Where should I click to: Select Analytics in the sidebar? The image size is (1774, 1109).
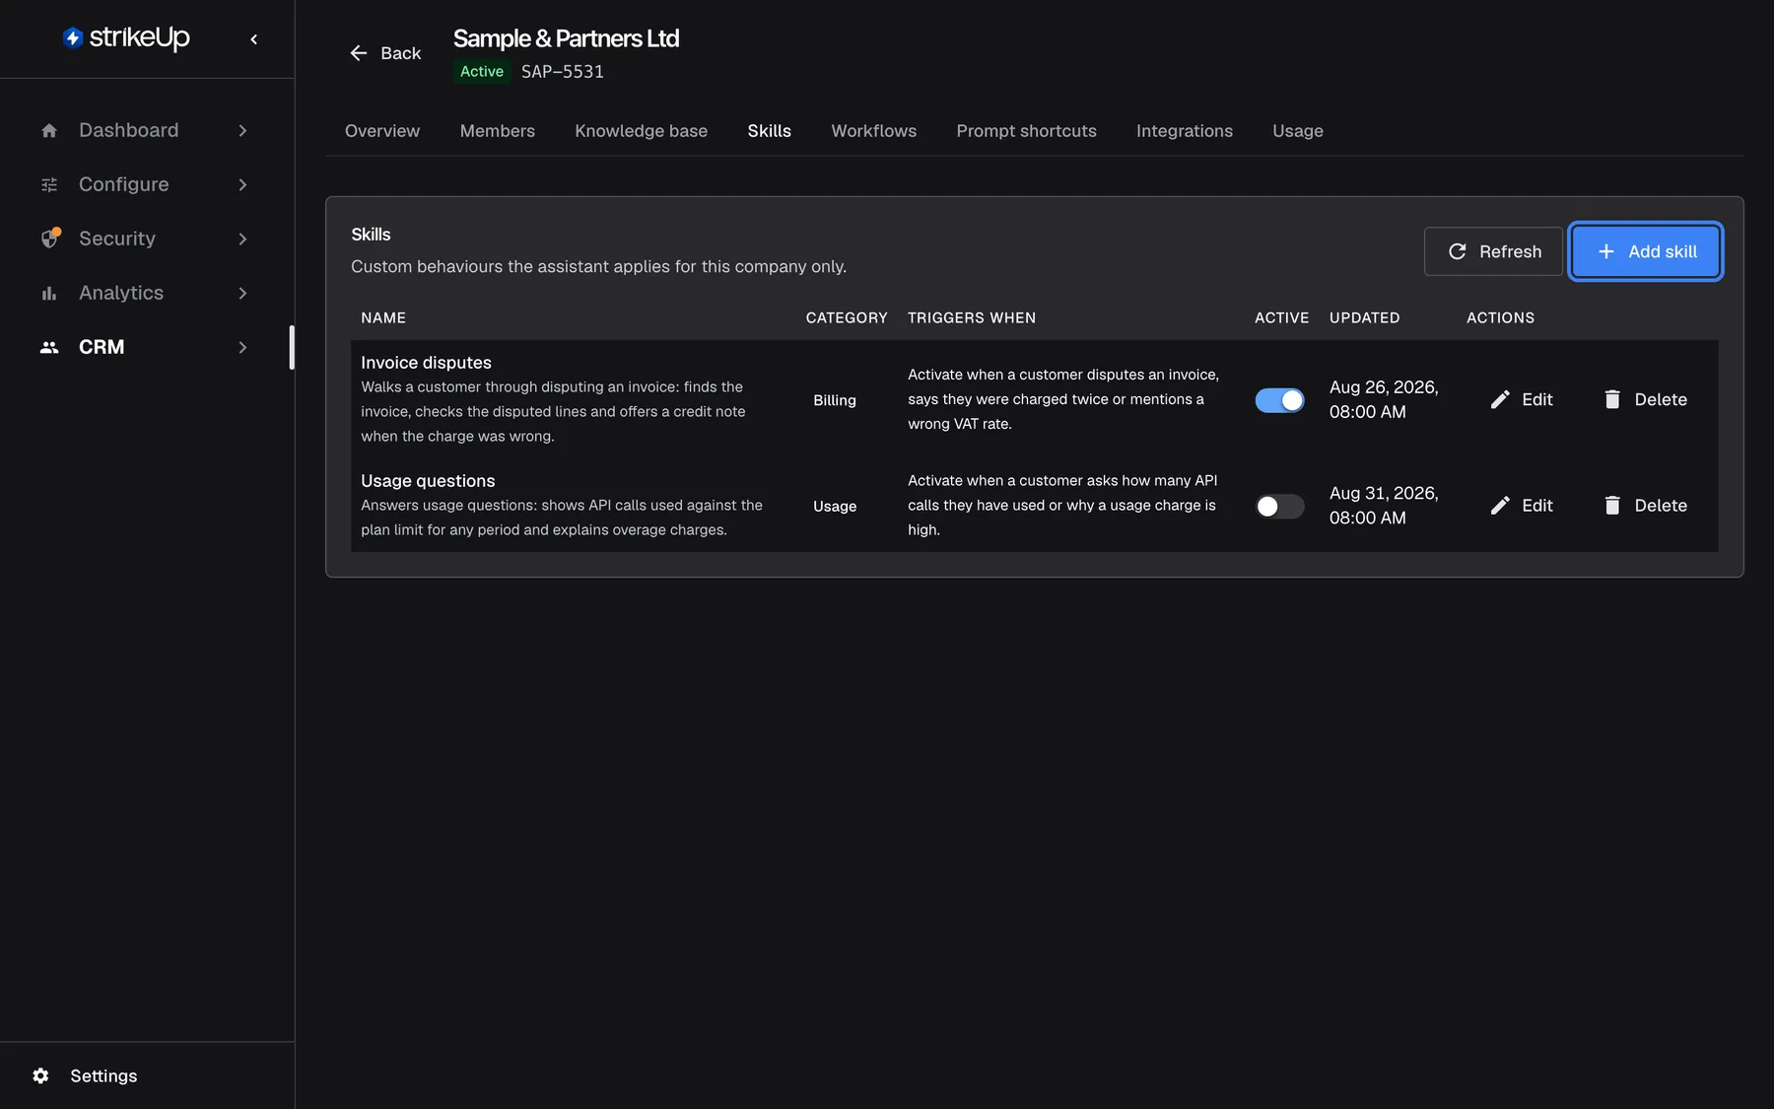tap(121, 293)
